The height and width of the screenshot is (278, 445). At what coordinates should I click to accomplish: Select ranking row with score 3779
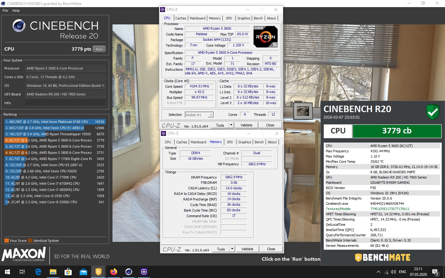click(55, 140)
